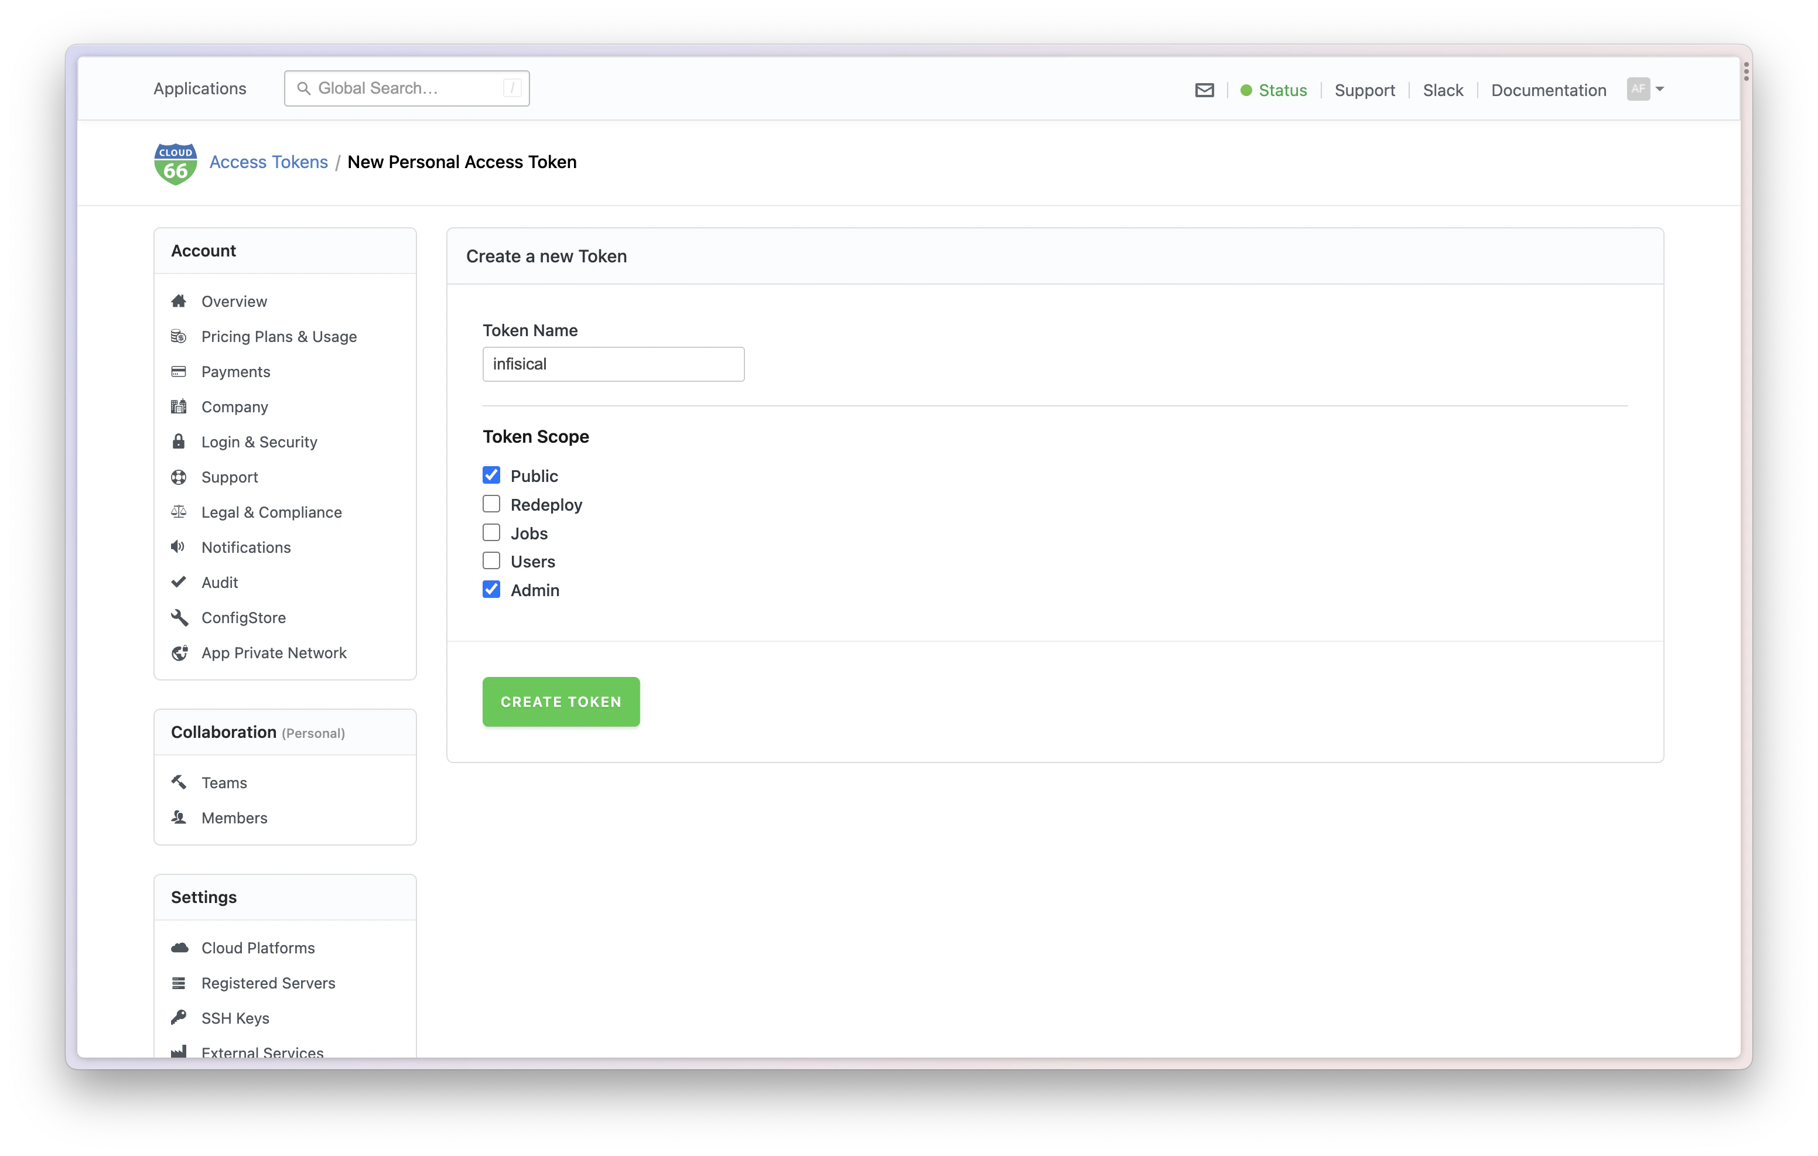Expand the user account dropdown arrow
This screenshot has height=1156, width=1818.
point(1659,89)
